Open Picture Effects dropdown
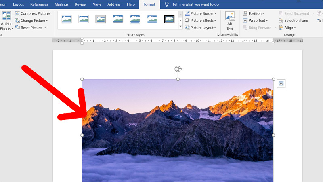Screen dimensions: 323x182 coord(200,21)
